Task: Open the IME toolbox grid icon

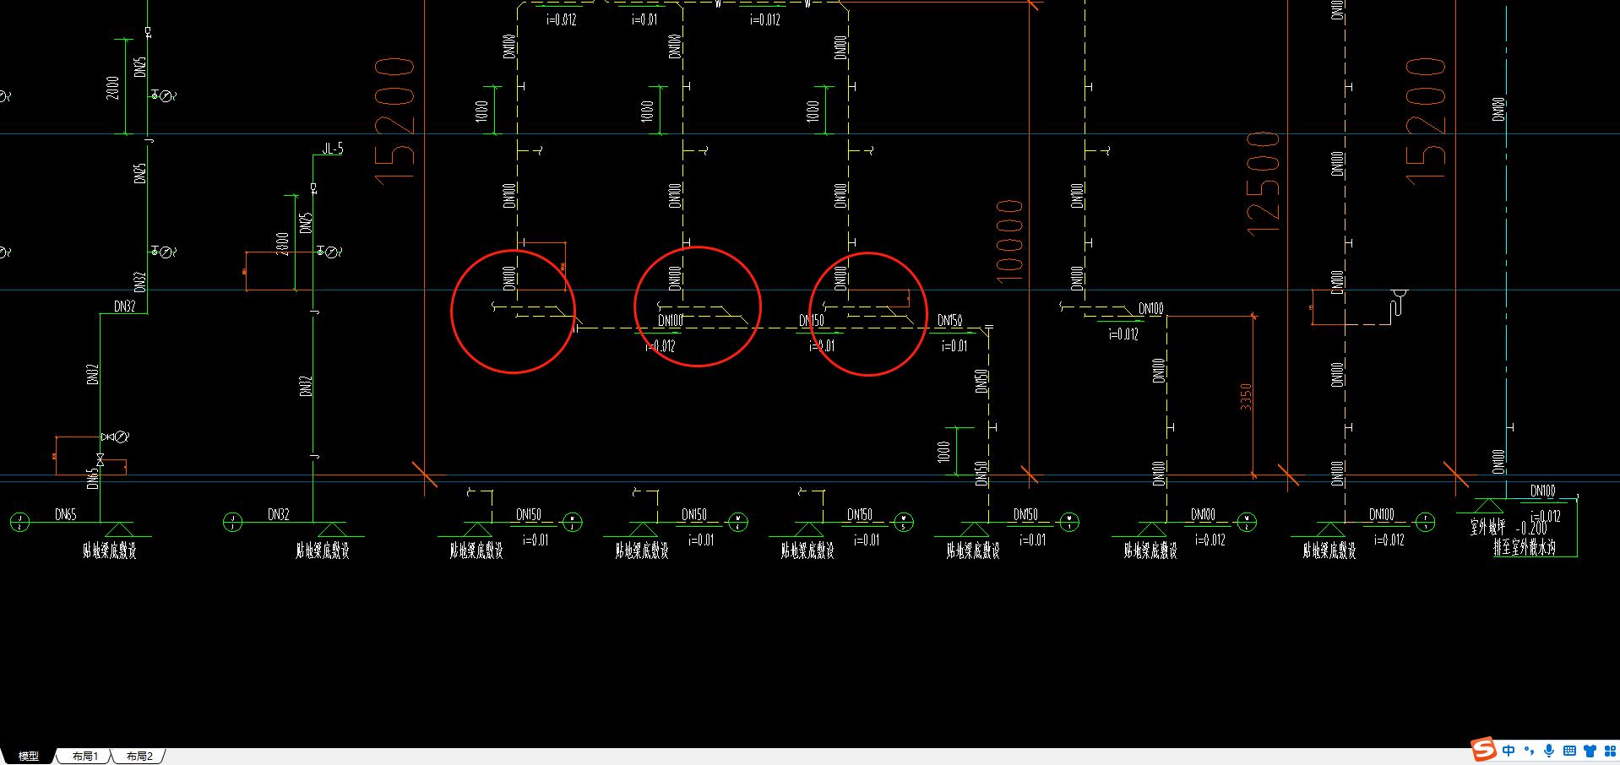Action: [1610, 751]
